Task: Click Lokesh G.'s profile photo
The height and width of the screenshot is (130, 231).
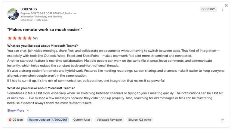Action: 13,14
